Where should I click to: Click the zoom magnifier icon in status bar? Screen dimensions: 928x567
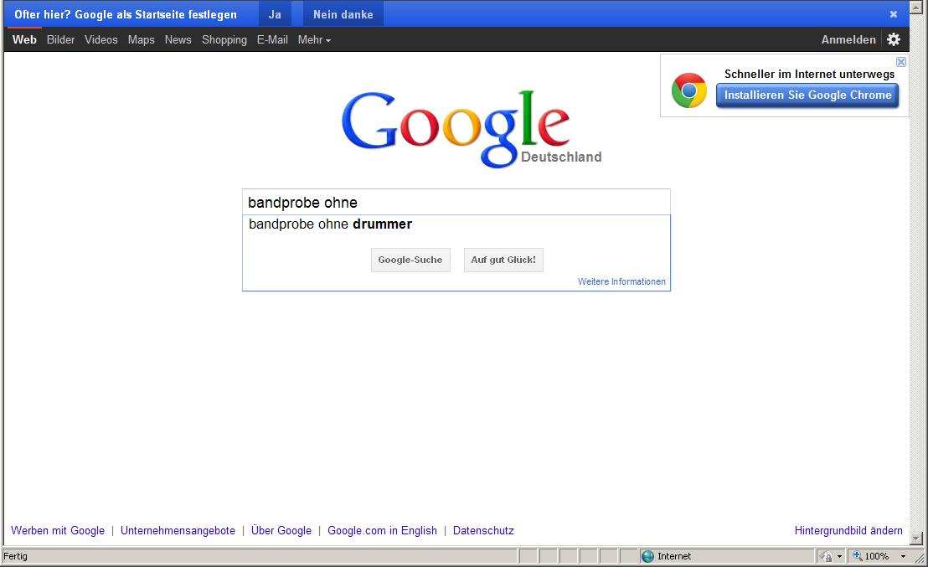point(857,556)
